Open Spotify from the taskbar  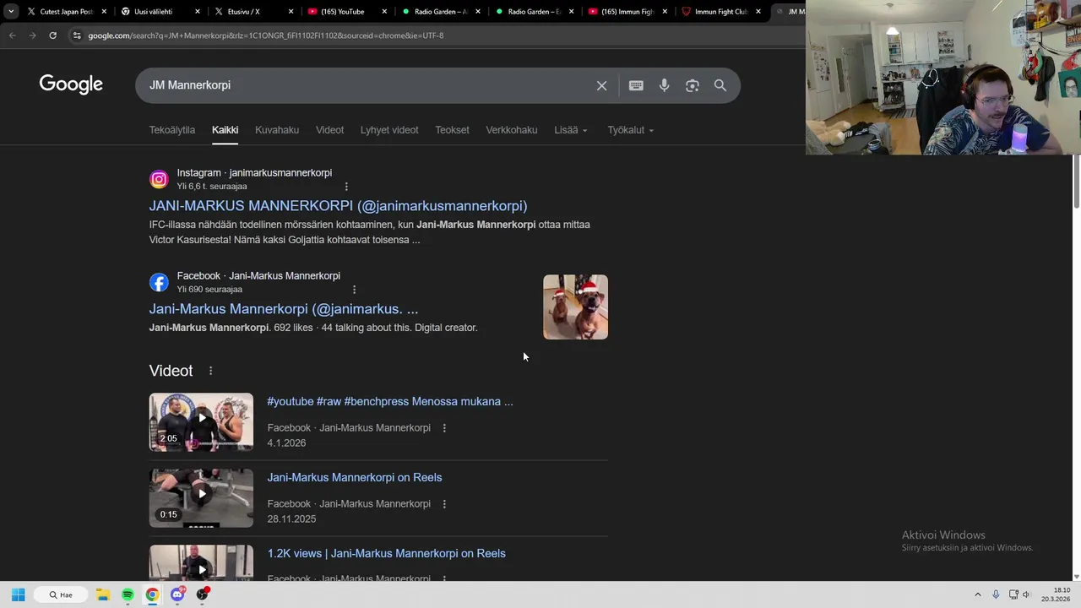click(x=128, y=594)
